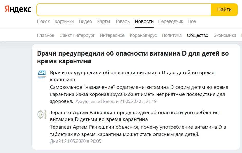Viewport: 242px width, 153px height.
Task: Open main headline about vitamin D danger
Action: click(133, 57)
